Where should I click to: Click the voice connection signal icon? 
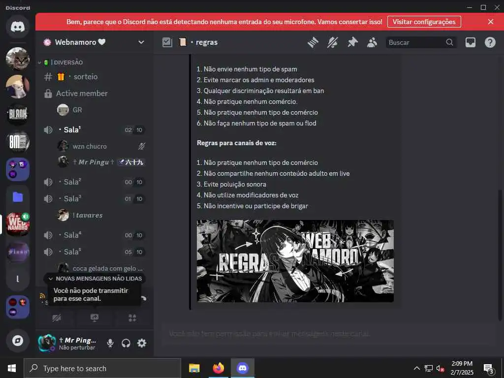tap(42, 296)
